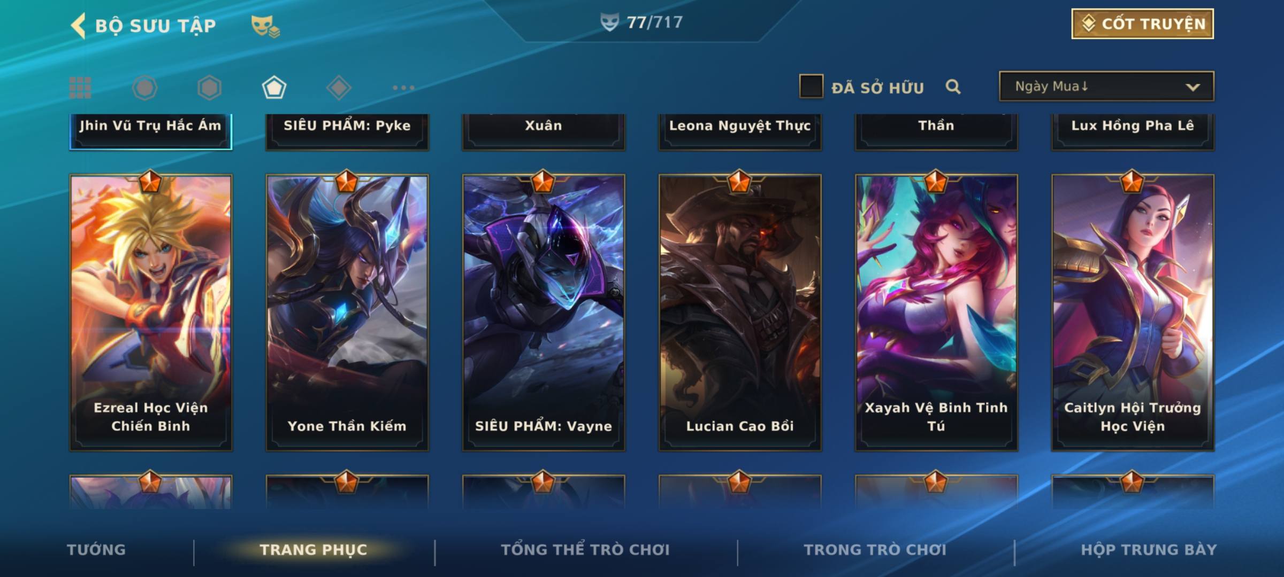Image resolution: width=1284 pixels, height=577 pixels.
Task: Open the HỘP TRƯNG BÀY tab
Action: click(x=1149, y=550)
